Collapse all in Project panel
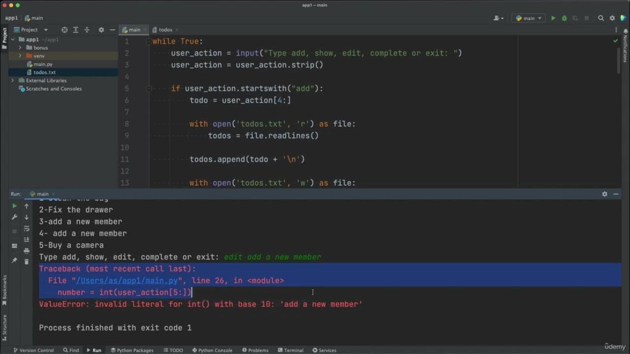Screen dimensions: 630x354 click(x=87, y=29)
